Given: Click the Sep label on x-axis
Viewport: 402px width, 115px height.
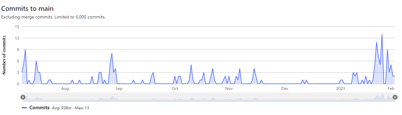Looking at the screenshot, I should 119,88.
